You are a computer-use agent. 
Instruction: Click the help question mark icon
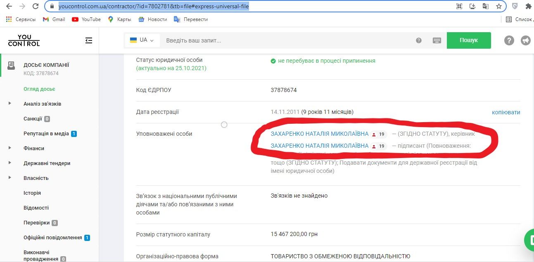(x=509, y=40)
